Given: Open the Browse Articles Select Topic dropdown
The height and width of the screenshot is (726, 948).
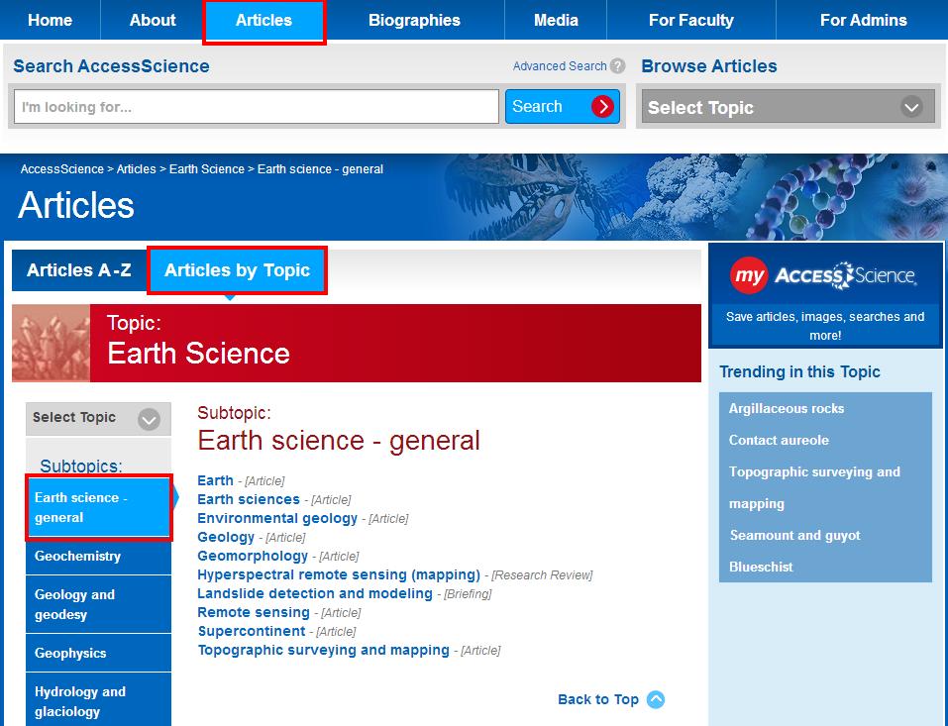Looking at the screenshot, I should click(x=789, y=107).
